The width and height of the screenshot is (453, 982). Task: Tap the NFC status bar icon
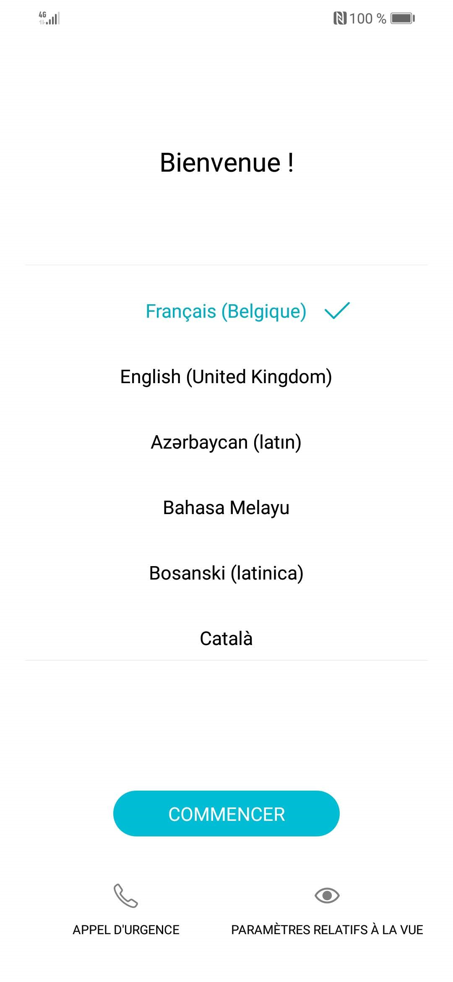(x=340, y=18)
